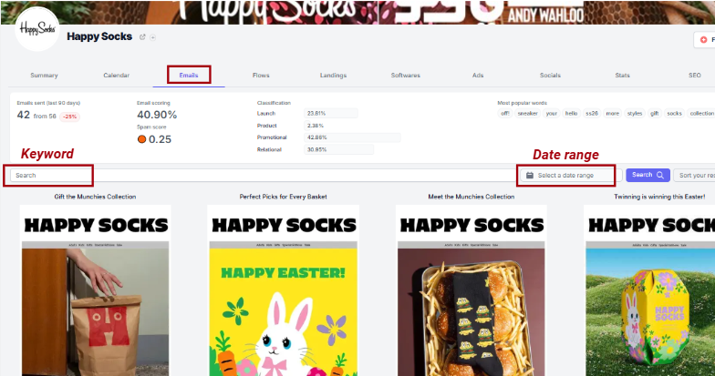This screenshot has height=376, width=715.
Task: Select the Emails tab
Action: click(x=189, y=75)
